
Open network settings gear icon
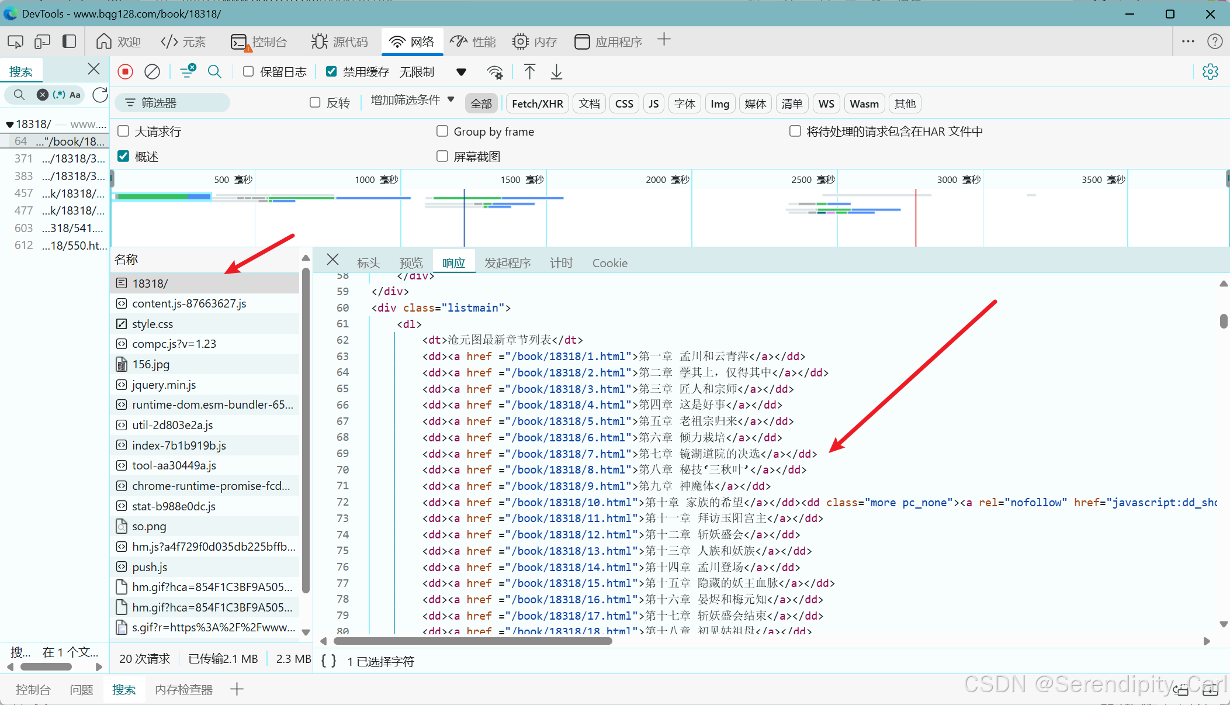[x=1210, y=72]
